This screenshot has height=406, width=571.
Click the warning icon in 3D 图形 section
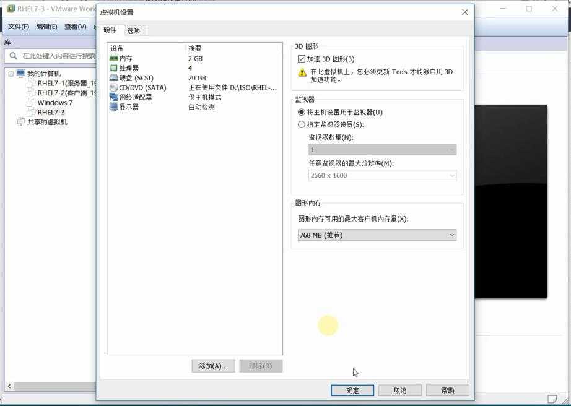pyautogui.click(x=302, y=72)
